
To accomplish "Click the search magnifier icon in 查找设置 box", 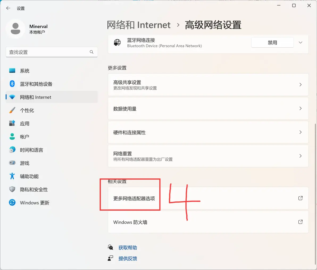I will pos(91,52).
